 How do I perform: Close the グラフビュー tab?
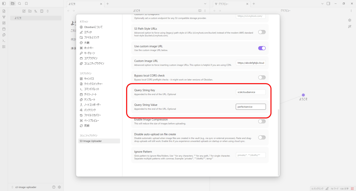coord(247,4)
